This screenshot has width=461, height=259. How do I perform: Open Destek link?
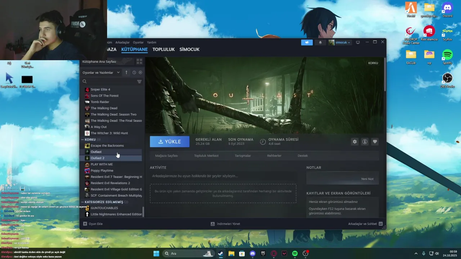click(x=303, y=156)
